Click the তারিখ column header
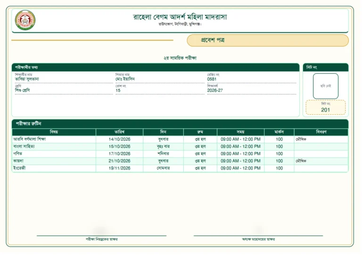This screenshot has width=362, height=255. (x=119, y=132)
